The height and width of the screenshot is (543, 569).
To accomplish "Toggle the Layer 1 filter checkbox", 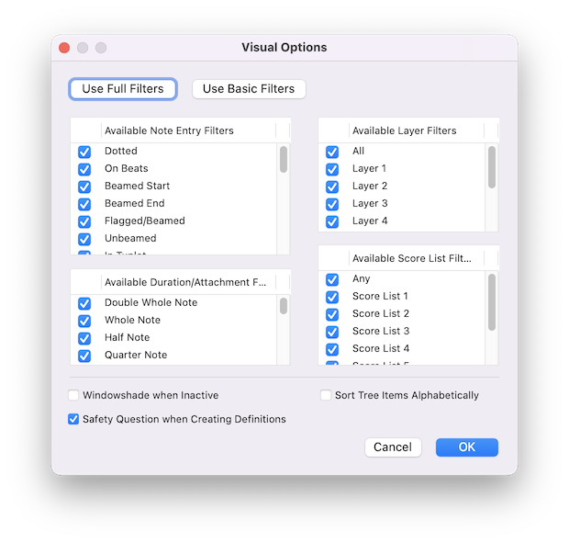I will click(x=332, y=169).
